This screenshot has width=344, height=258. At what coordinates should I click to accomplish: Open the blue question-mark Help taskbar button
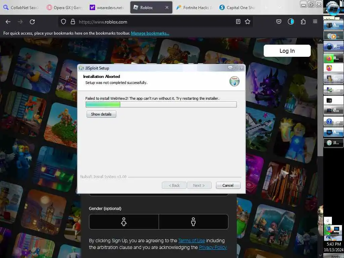(334, 121)
